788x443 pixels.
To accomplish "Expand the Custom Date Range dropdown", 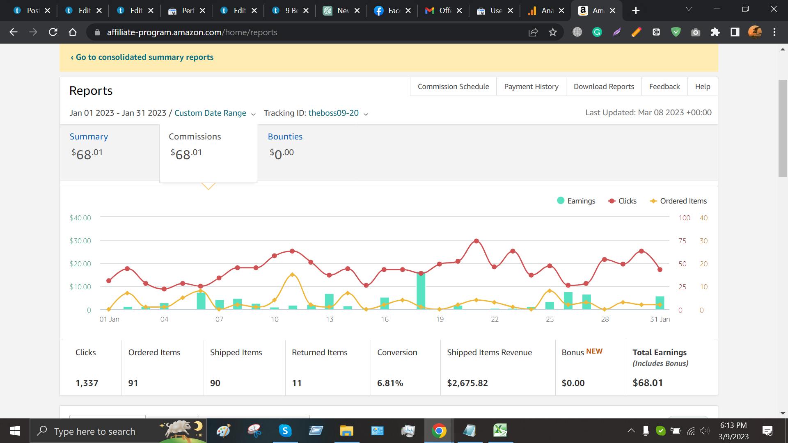I will pyautogui.click(x=215, y=113).
